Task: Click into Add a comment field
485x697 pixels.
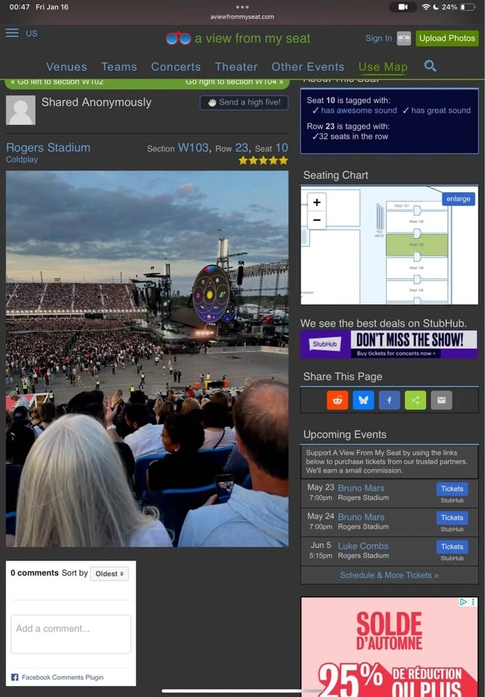Action: (70, 633)
